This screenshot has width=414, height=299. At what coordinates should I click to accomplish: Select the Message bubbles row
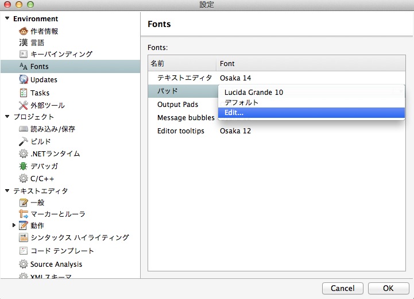183,118
